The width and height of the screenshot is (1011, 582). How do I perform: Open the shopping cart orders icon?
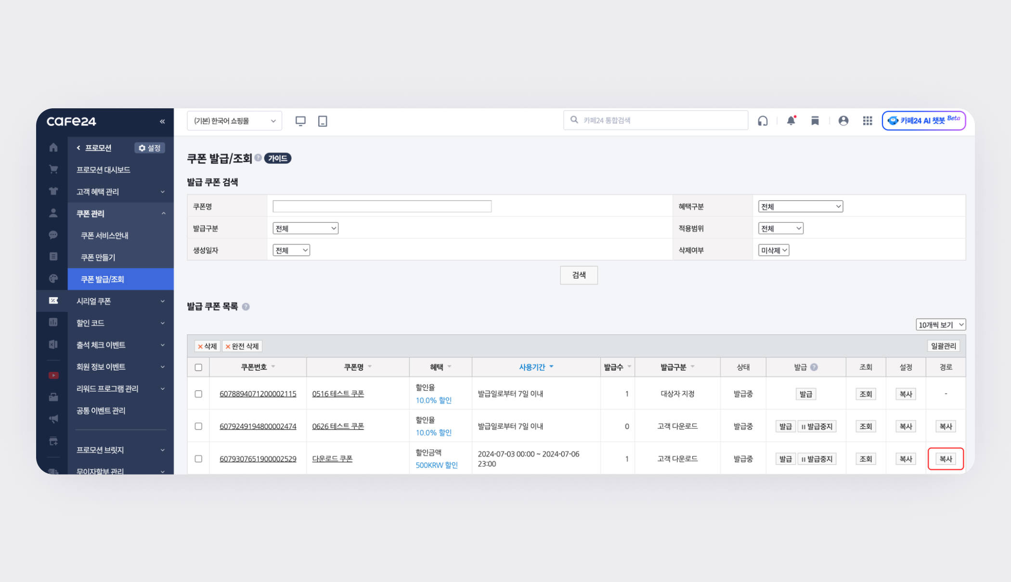click(53, 169)
